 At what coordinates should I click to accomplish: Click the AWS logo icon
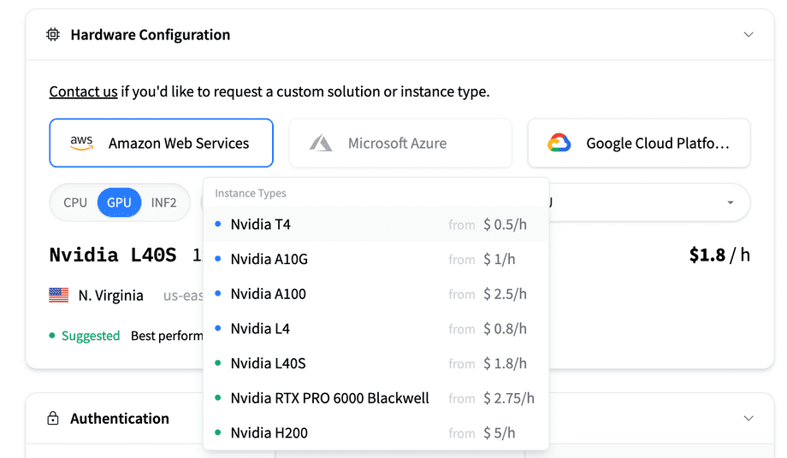click(81, 143)
